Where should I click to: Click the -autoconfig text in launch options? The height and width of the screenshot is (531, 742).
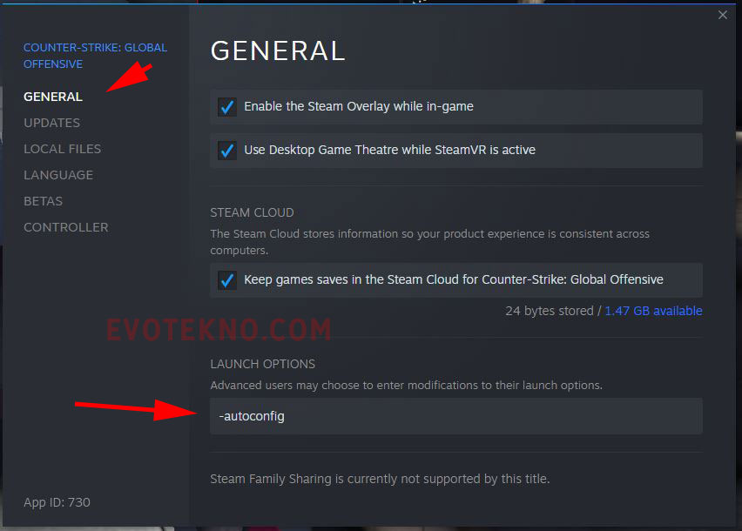point(252,416)
